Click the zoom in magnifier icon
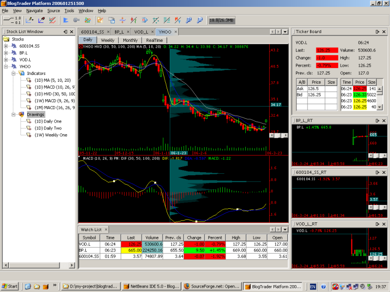 click(x=189, y=20)
